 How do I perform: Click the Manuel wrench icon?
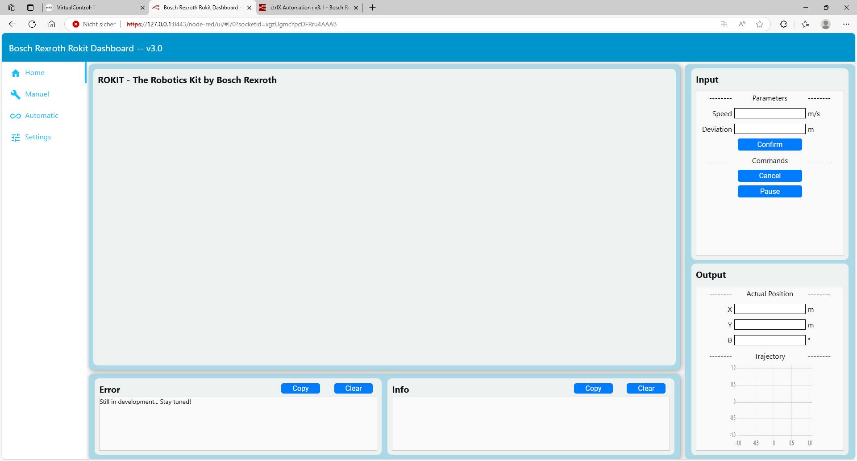click(16, 94)
